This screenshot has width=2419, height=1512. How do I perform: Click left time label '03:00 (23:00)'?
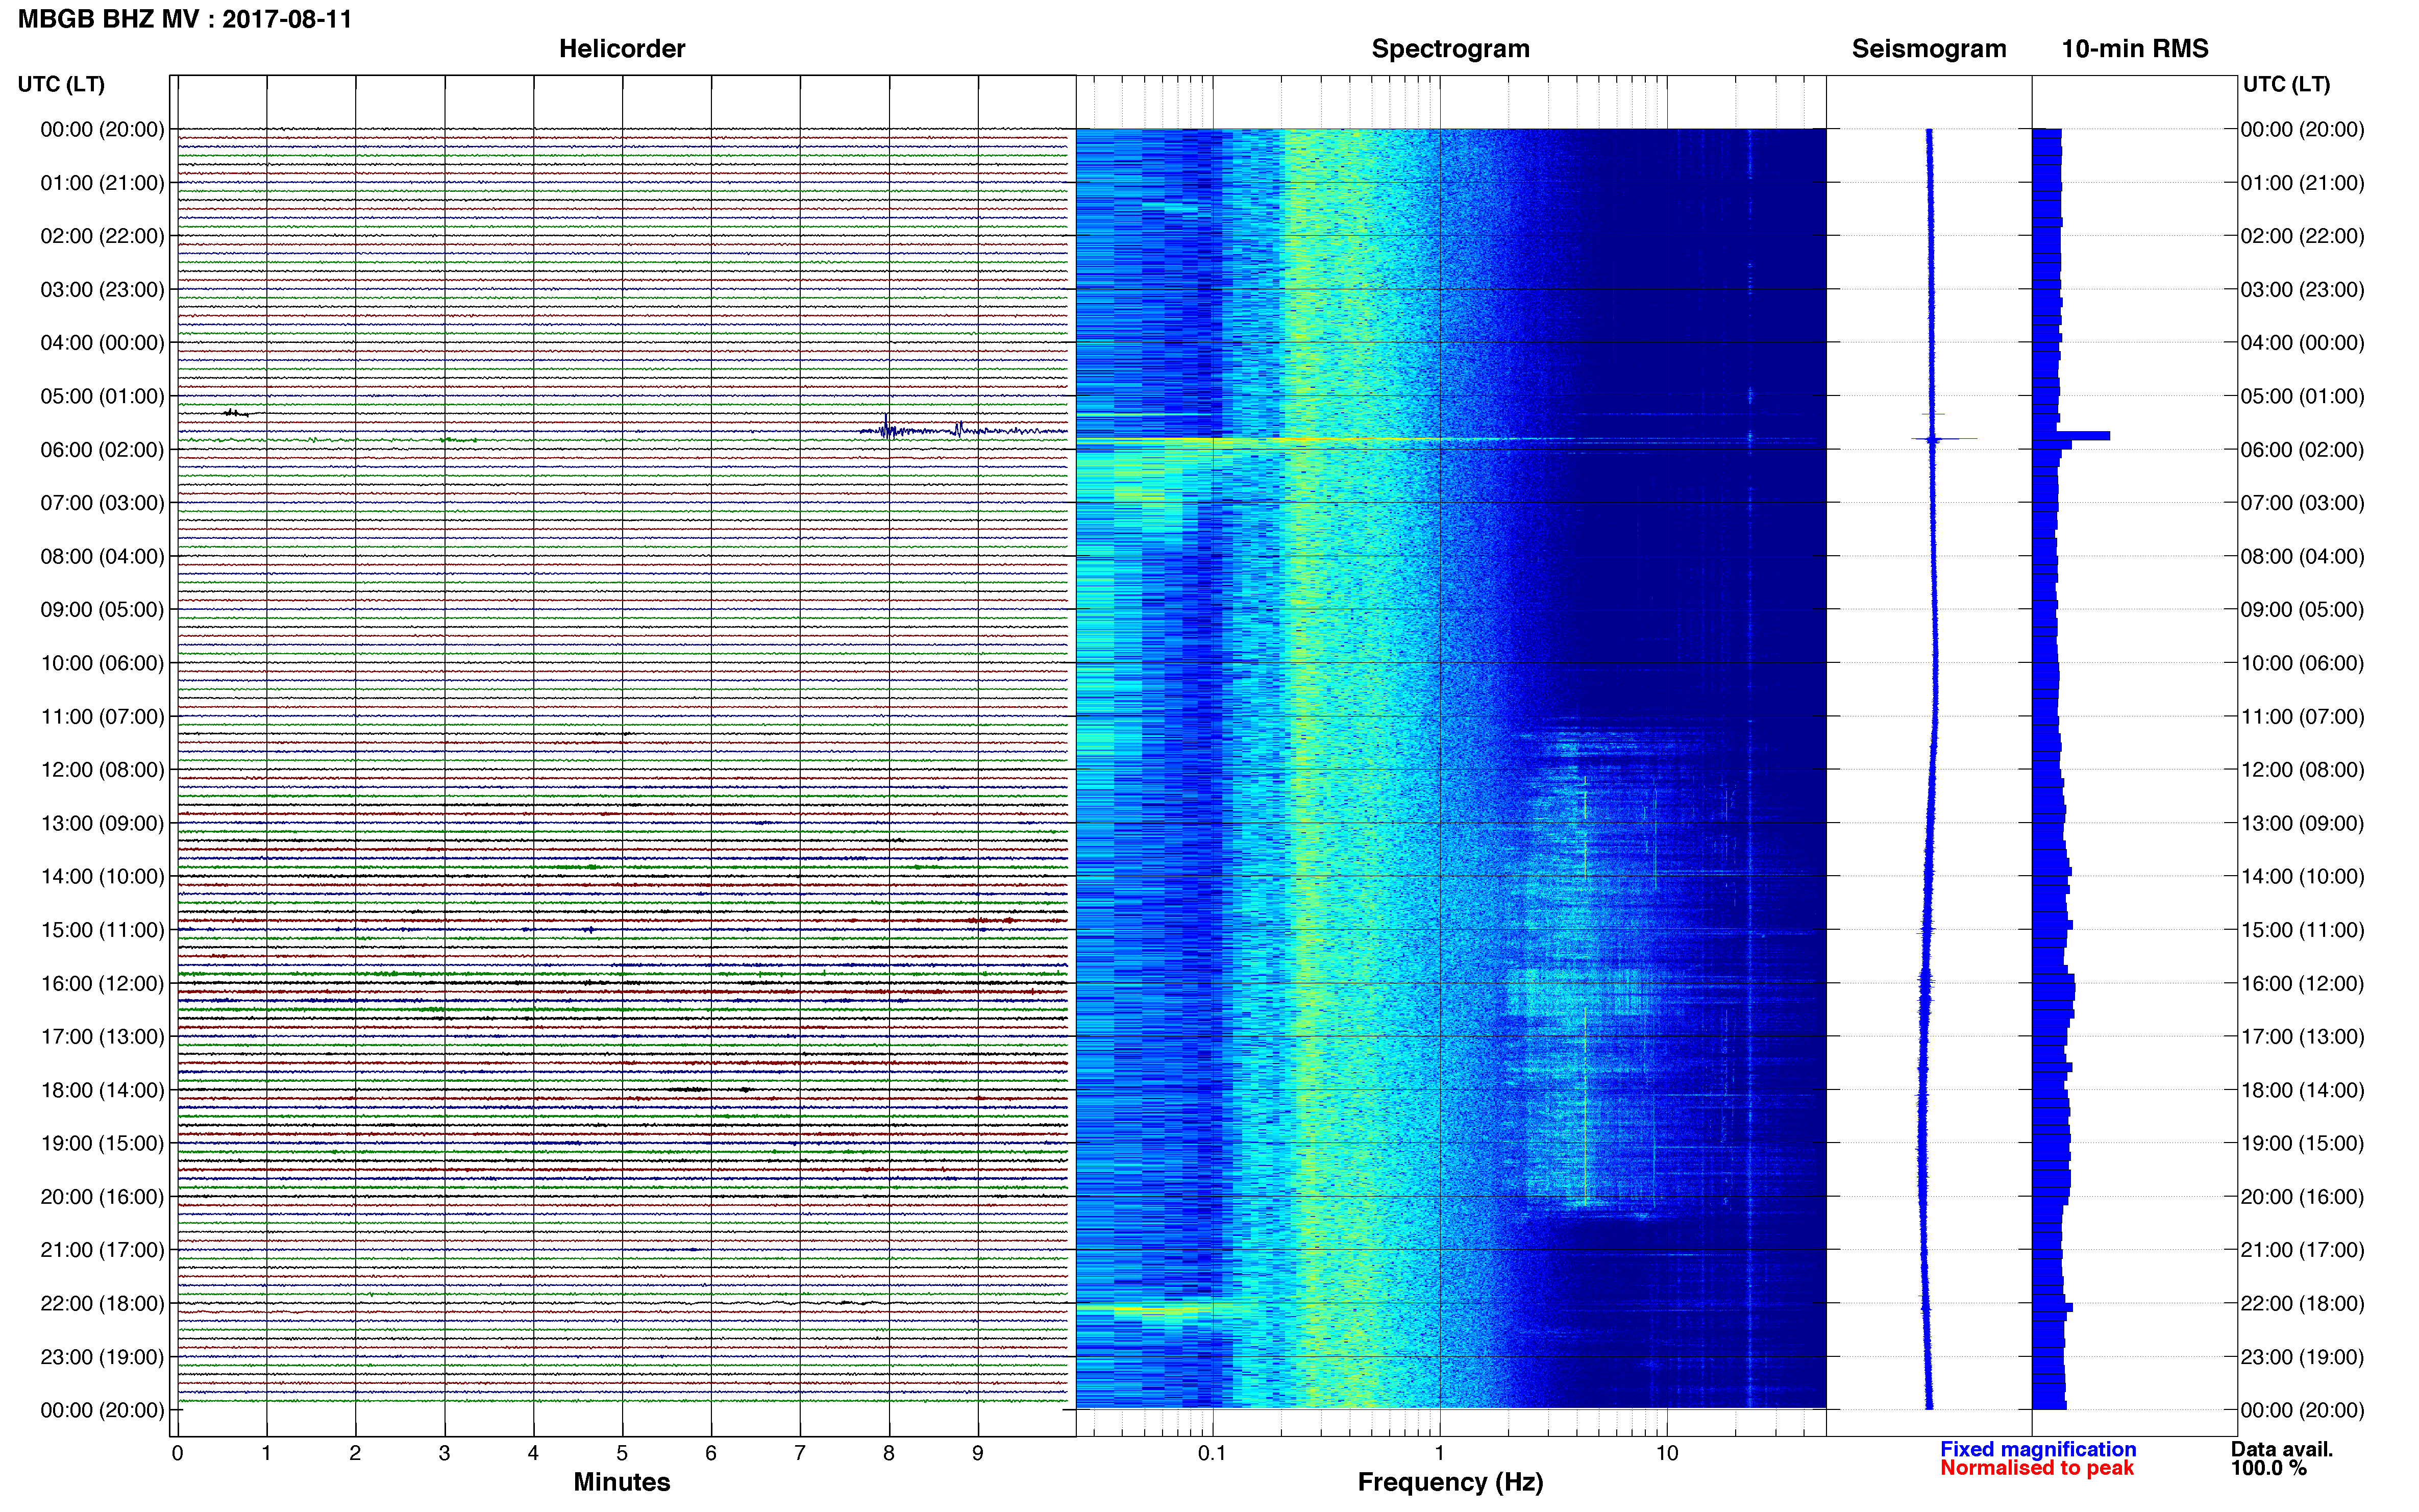[x=102, y=290]
